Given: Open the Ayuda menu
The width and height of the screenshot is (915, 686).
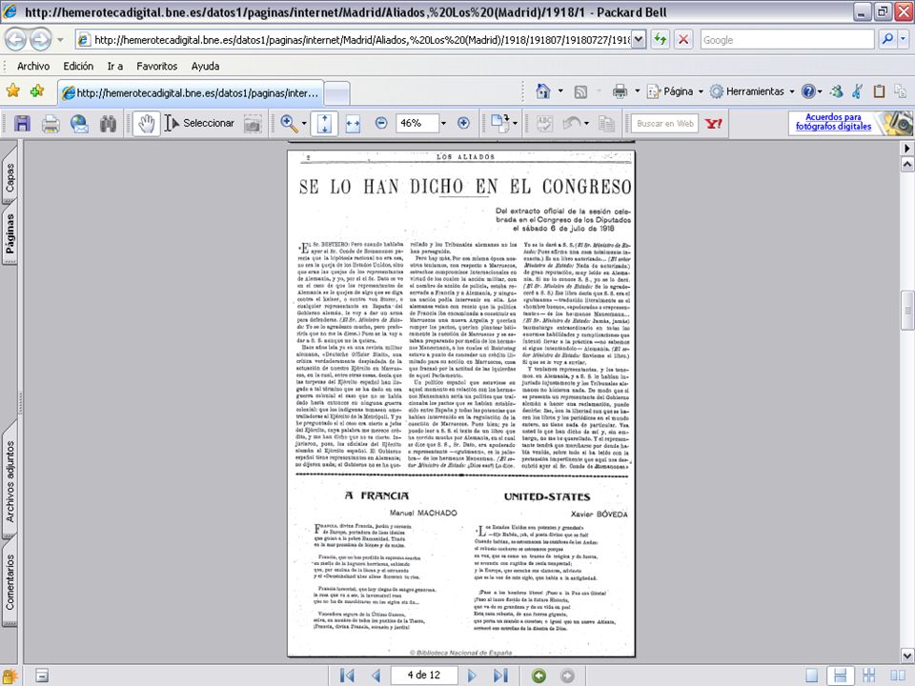Looking at the screenshot, I should tap(206, 67).
